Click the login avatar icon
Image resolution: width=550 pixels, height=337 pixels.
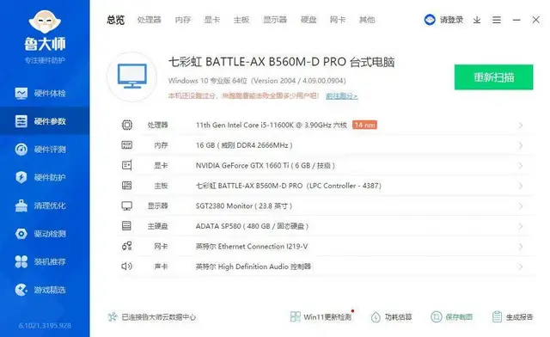430,20
